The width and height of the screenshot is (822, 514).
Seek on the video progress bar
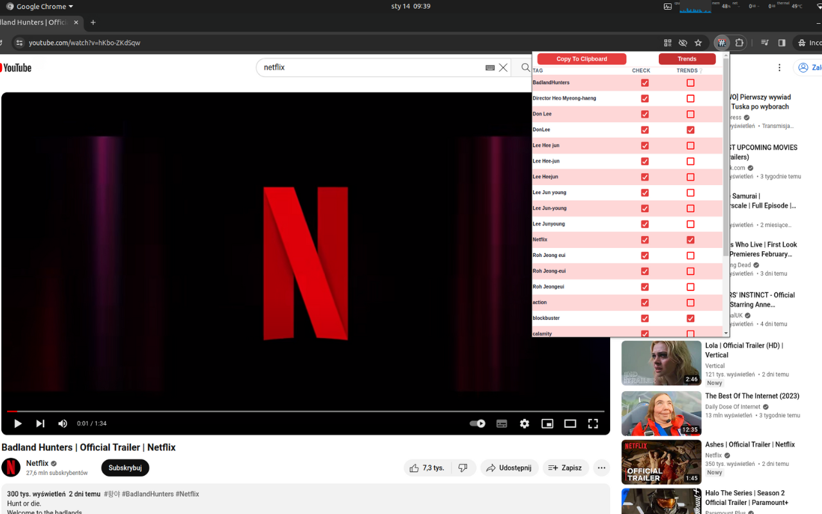[306, 411]
